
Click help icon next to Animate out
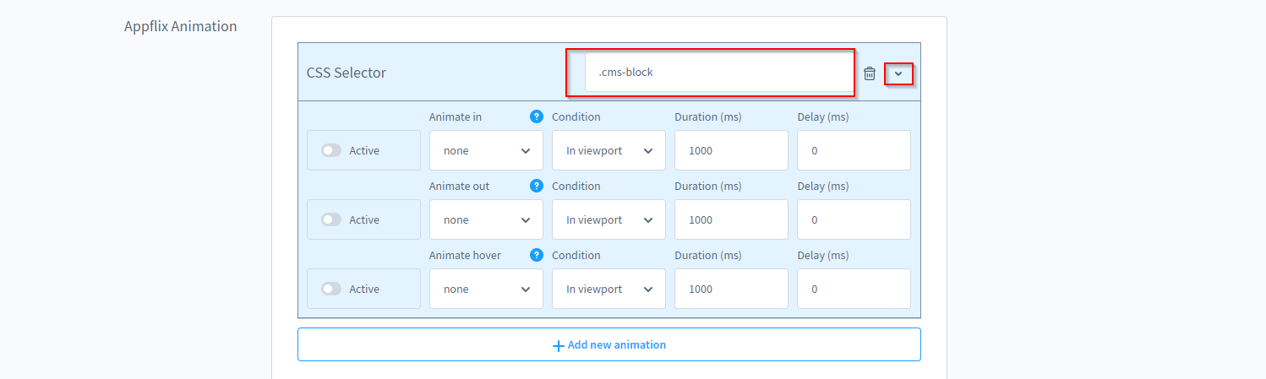pyautogui.click(x=536, y=186)
